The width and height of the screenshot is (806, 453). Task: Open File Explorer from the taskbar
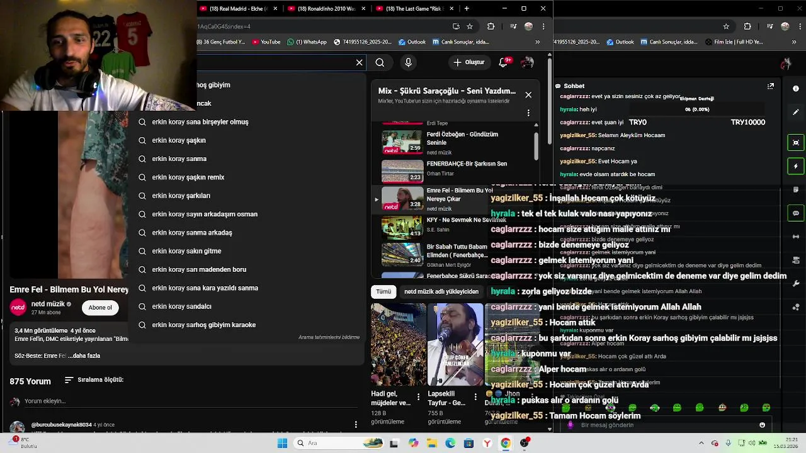pos(432,444)
